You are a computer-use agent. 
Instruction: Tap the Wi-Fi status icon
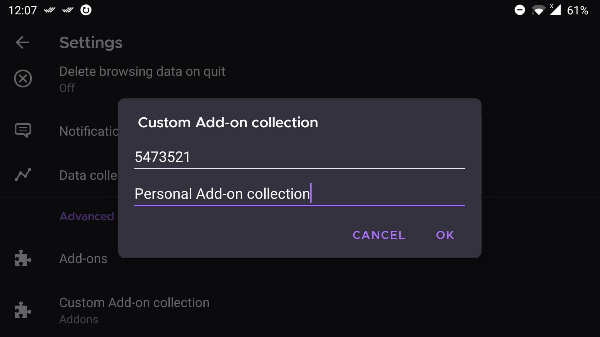538,10
